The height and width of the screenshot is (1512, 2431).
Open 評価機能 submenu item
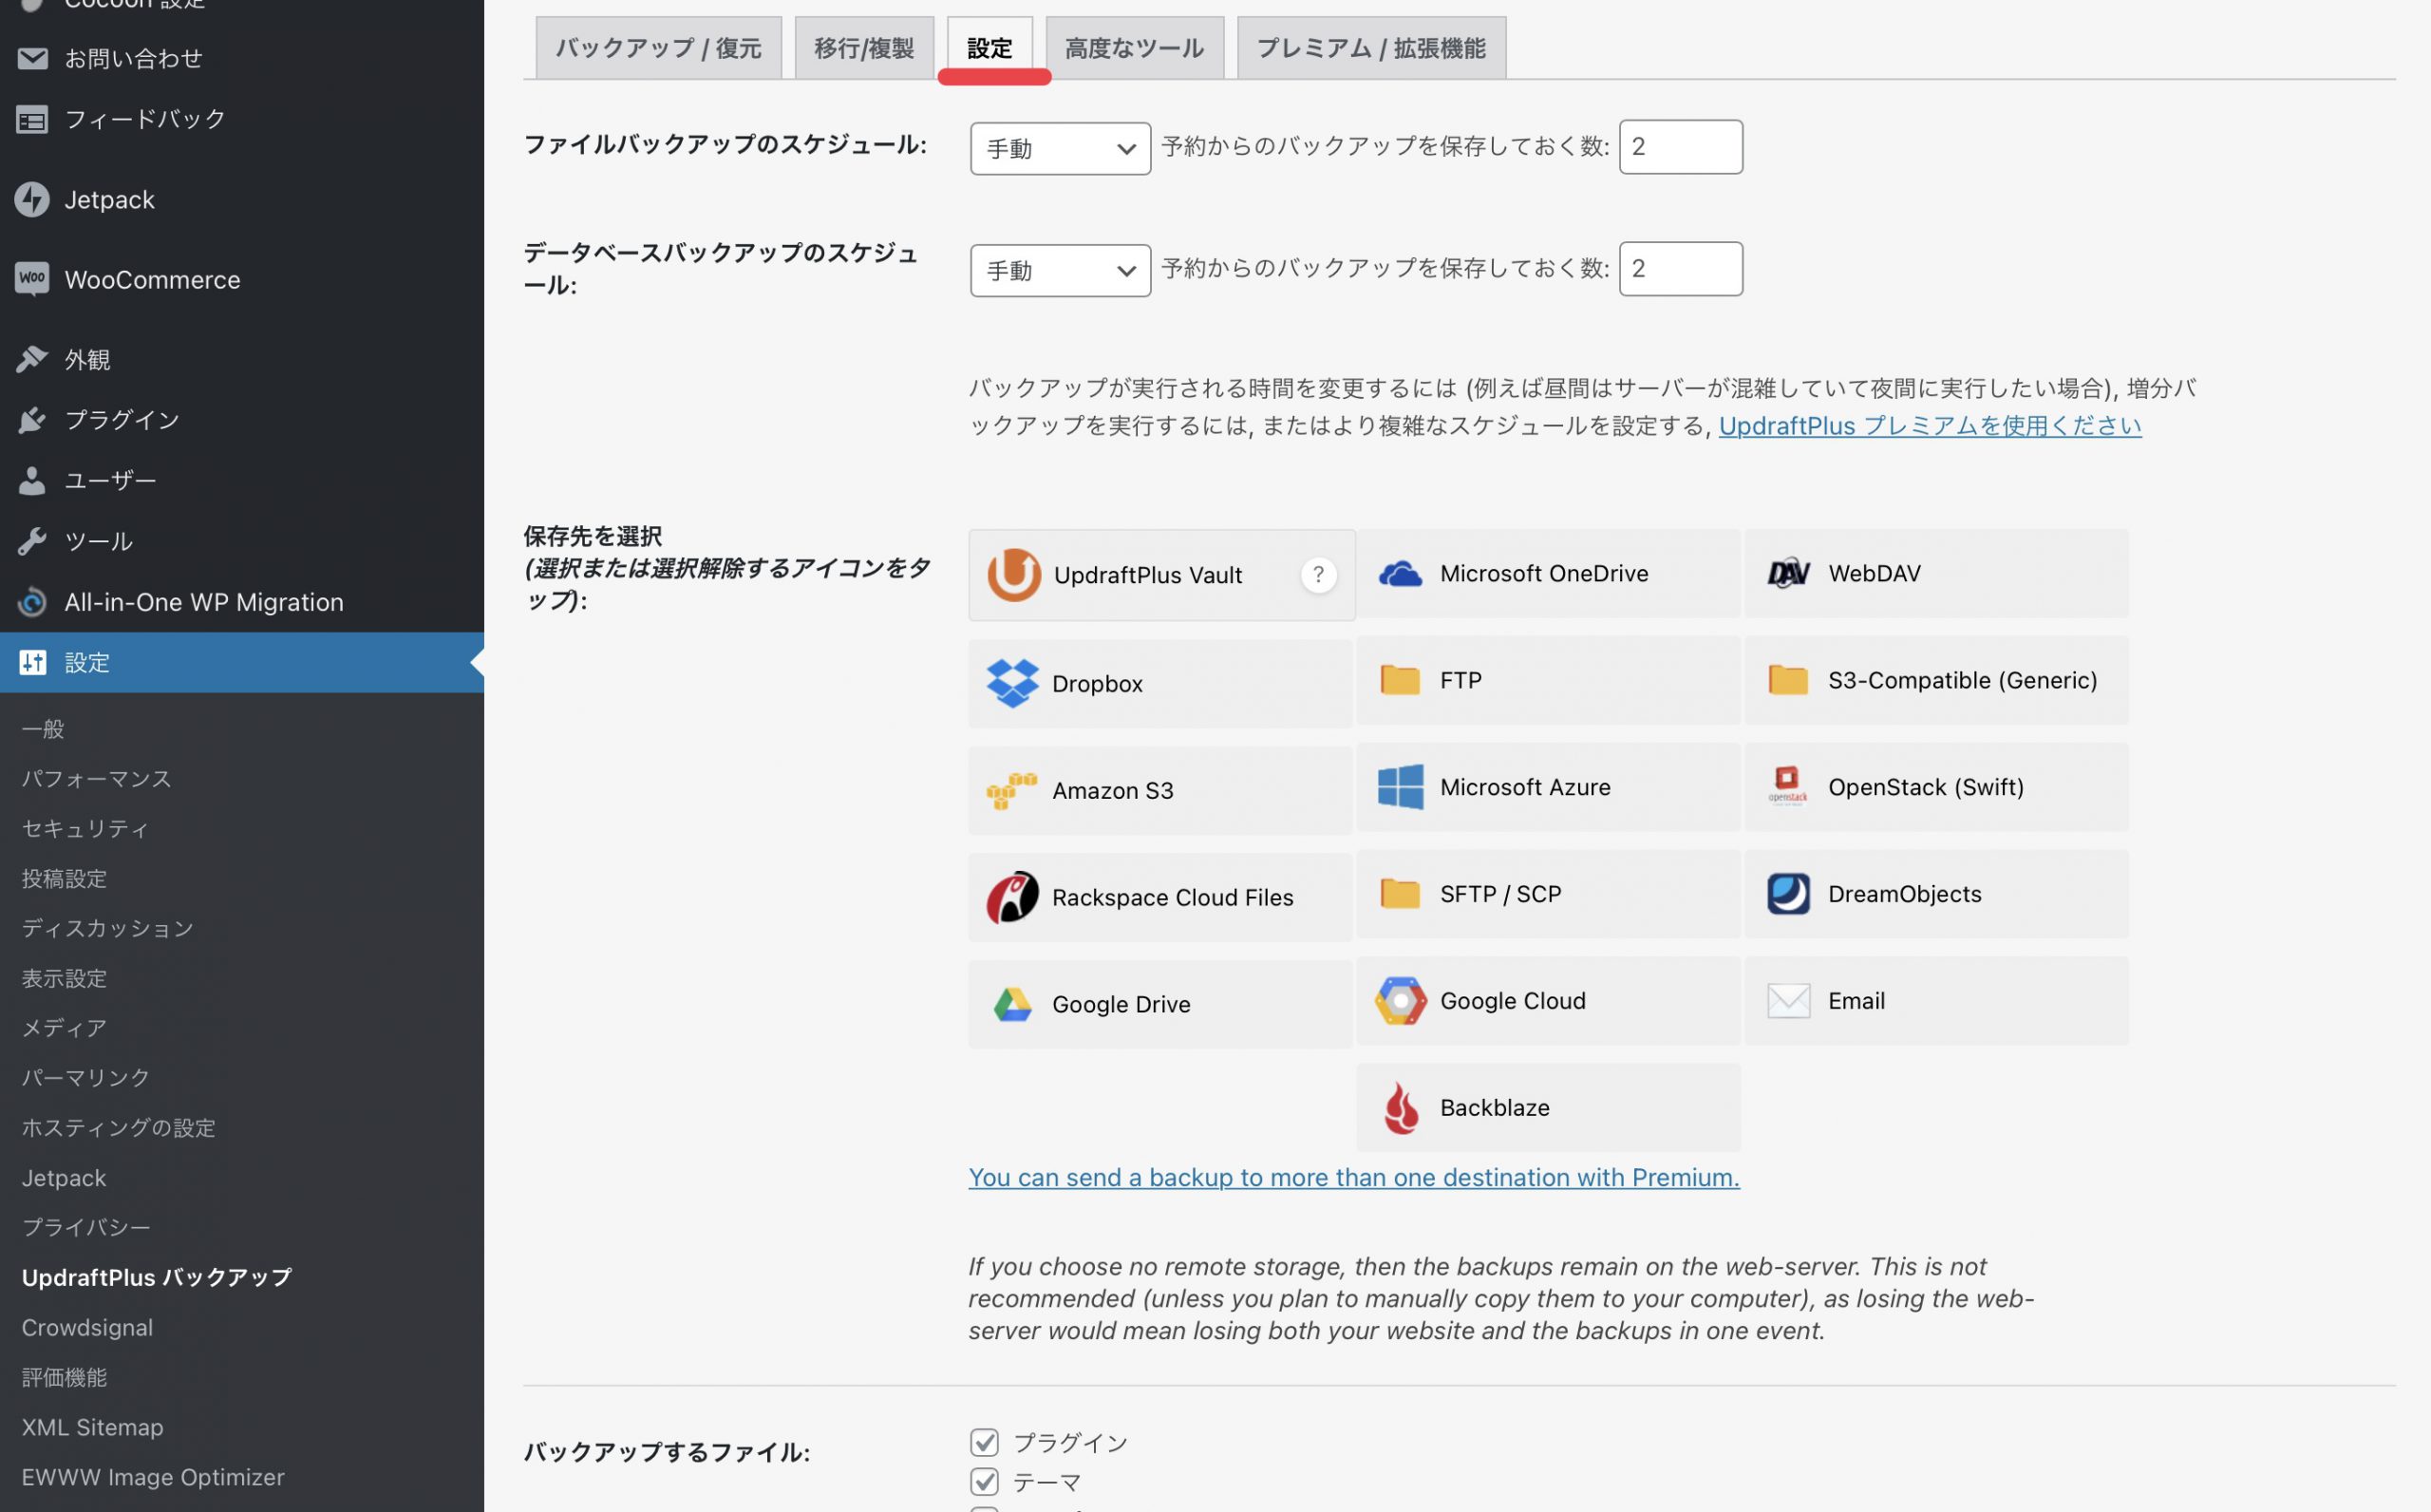coord(64,1377)
